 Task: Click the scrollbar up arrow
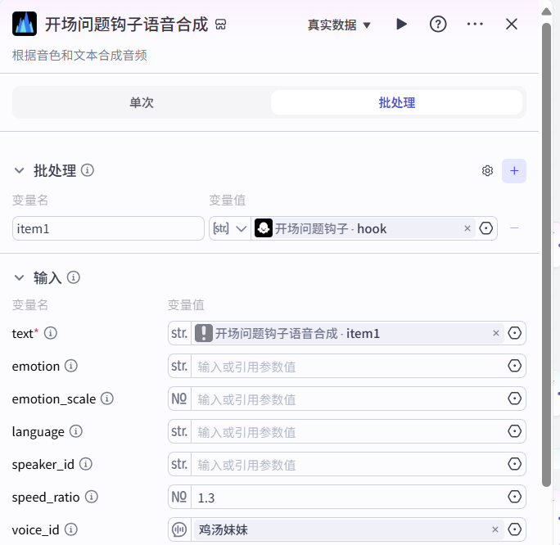[546, 11]
